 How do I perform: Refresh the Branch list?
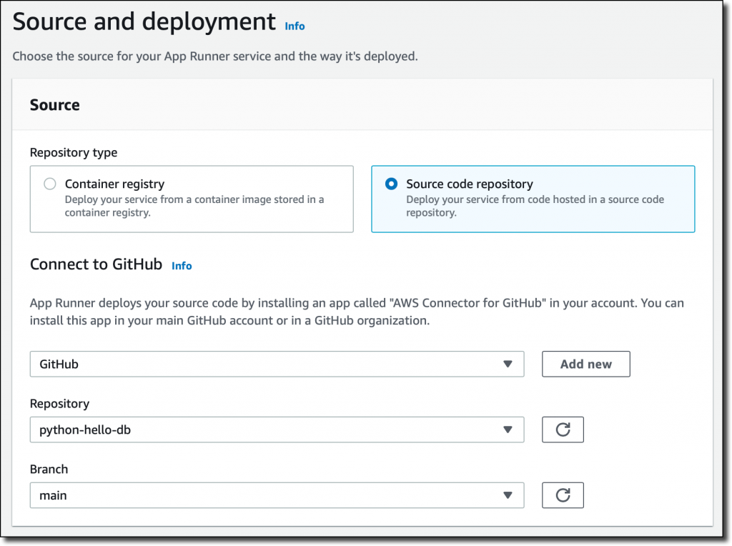pos(563,495)
